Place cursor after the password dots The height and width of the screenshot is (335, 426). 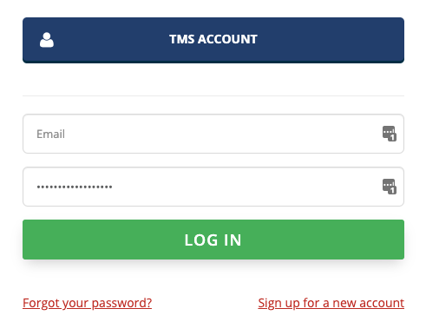click(x=114, y=187)
